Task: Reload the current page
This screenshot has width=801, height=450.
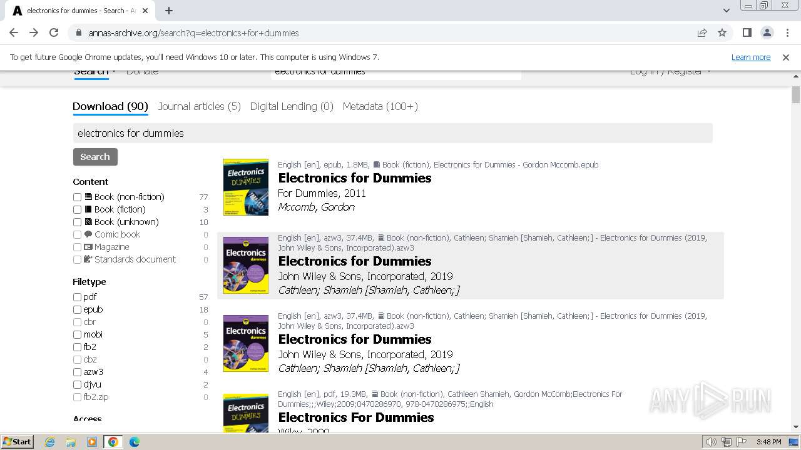Action: pyautogui.click(x=54, y=32)
